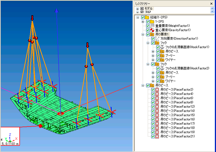The height and width of the screenshot is (152, 216).
Task: Click the 1-2PS folder icon
Action: (152, 22)
